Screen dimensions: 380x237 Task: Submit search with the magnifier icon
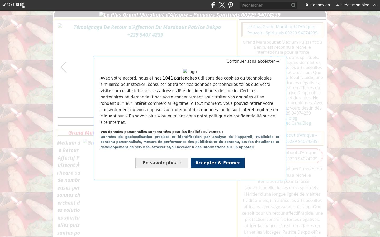(293, 5)
